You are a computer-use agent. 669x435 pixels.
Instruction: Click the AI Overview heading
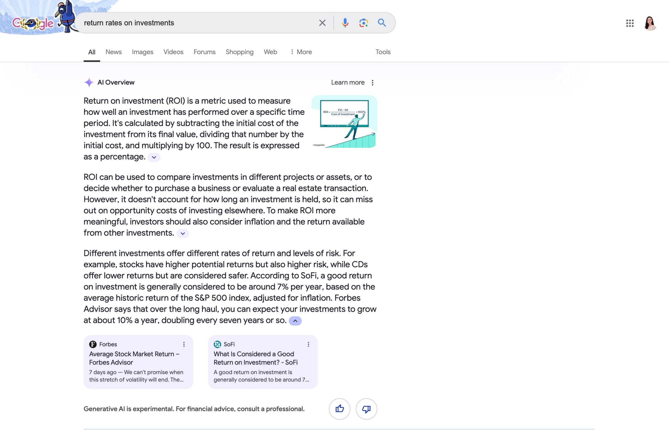(116, 82)
